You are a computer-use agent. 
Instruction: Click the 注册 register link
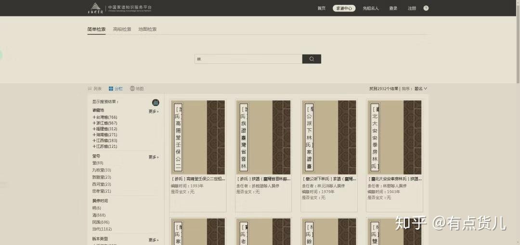coord(412,8)
